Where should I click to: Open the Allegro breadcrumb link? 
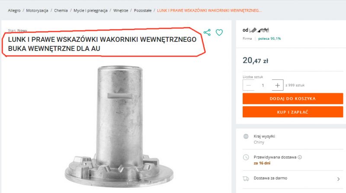(14, 10)
